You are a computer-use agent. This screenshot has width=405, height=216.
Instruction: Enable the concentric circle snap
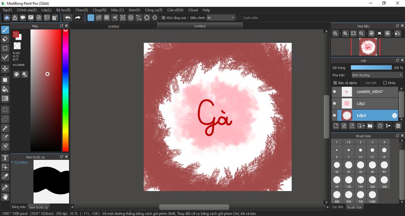coord(131,17)
